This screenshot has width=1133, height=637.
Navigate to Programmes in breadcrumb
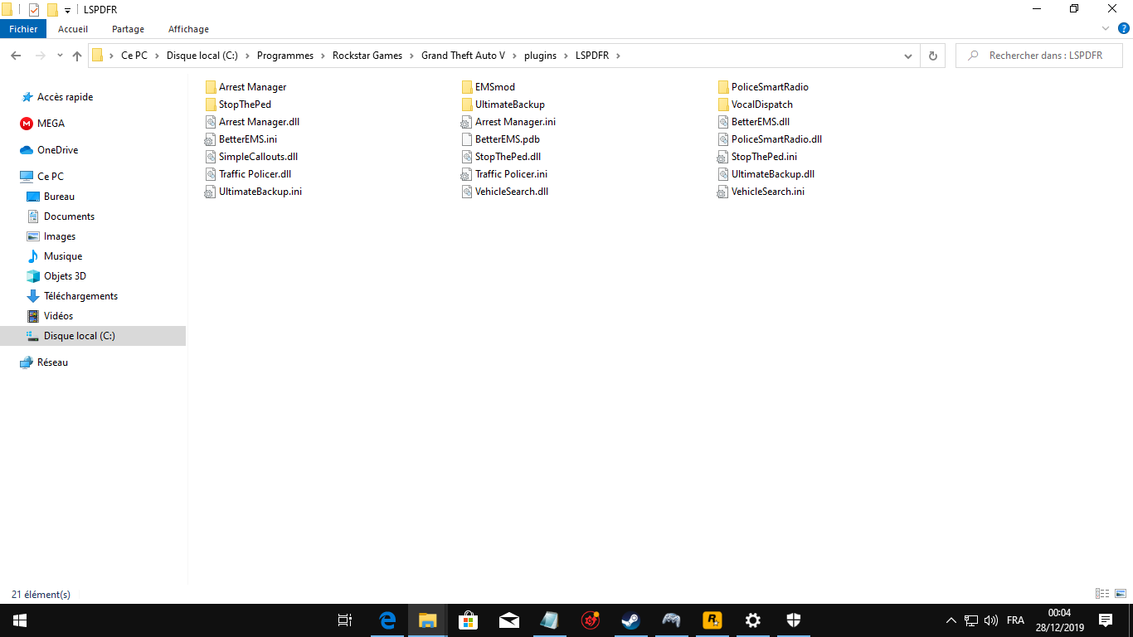pos(285,56)
